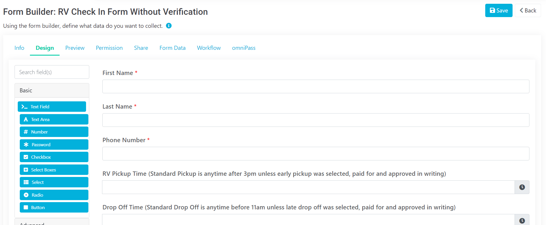Go back using the Back button
Viewport: 546px width, 225px height.
[x=528, y=11]
